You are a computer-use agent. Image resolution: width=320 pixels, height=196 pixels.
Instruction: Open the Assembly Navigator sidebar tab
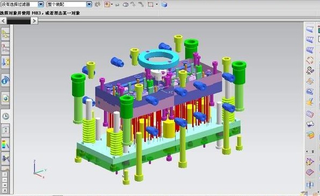pos(5,34)
